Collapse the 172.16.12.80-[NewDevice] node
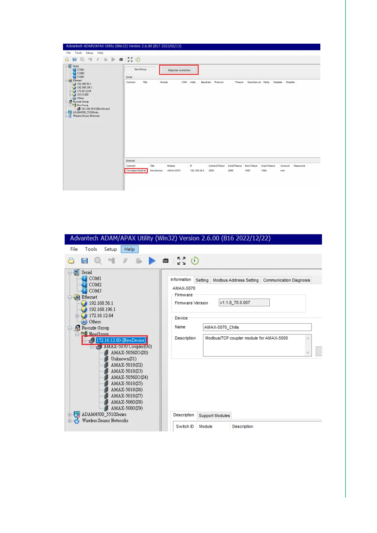Image resolution: width=377 pixels, height=533 pixels. point(85,341)
